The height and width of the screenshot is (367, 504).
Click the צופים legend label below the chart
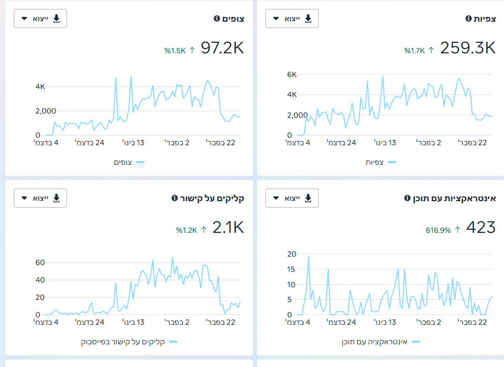(123, 162)
